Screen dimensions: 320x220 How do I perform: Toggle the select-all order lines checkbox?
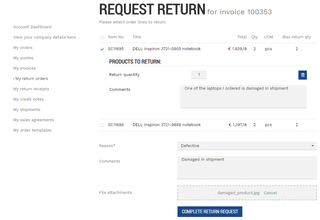coord(102,37)
